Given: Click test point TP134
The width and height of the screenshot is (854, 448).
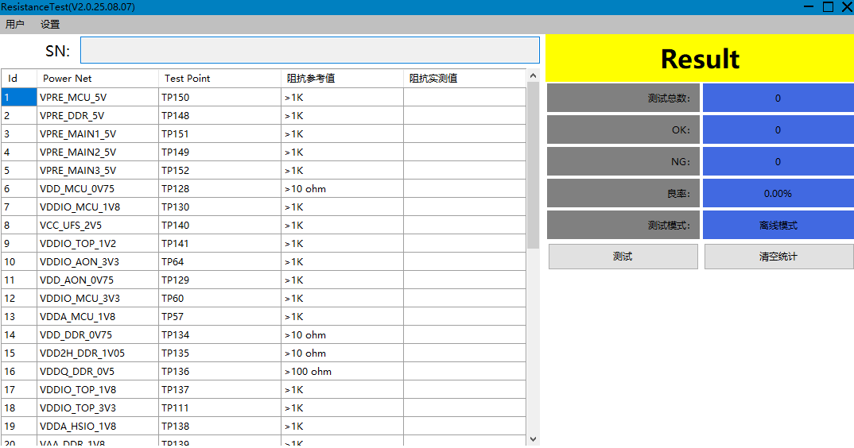Looking at the screenshot, I should 220,334.
